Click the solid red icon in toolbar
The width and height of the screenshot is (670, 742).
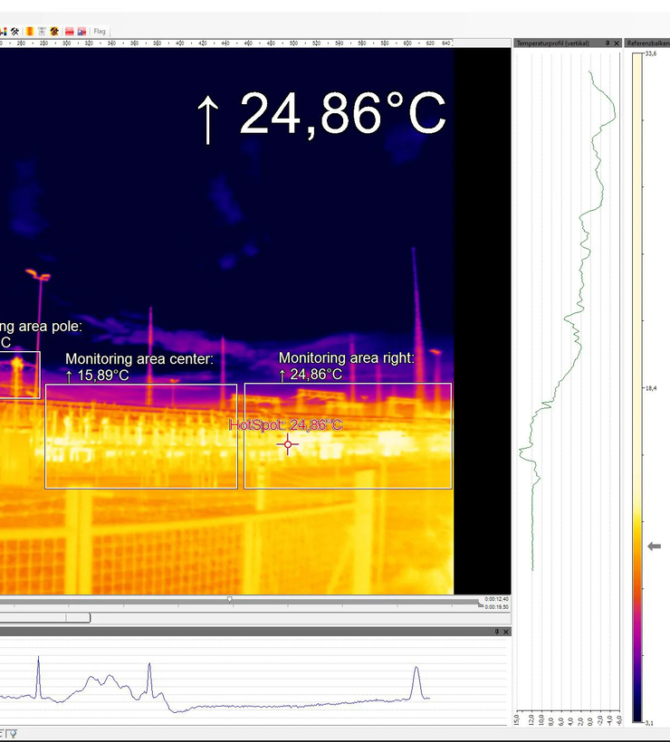point(70,32)
